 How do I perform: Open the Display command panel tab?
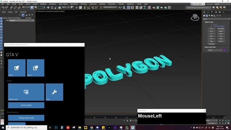220,12
